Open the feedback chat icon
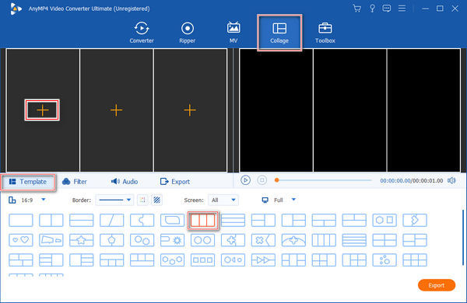Screen dimensions: 467x303 (387, 9)
